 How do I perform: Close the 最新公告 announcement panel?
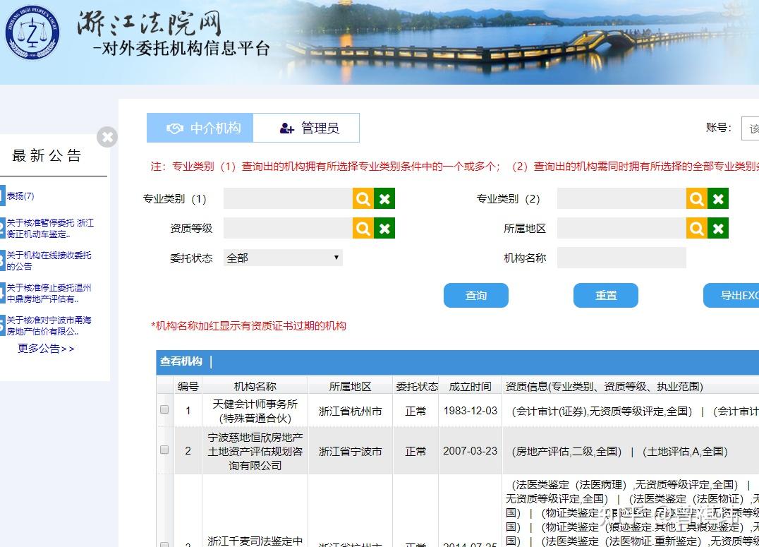107,138
